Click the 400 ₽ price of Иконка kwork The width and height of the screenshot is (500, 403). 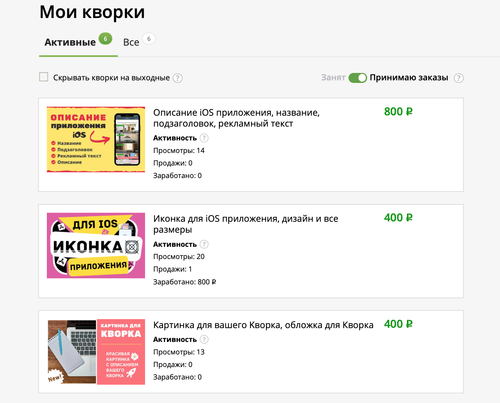(x=398, y=218)
